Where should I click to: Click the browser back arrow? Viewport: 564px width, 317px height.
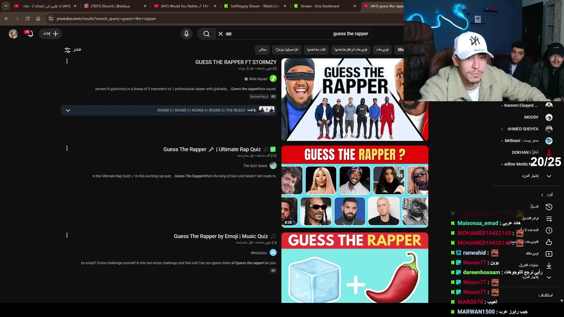coord(6,18)
